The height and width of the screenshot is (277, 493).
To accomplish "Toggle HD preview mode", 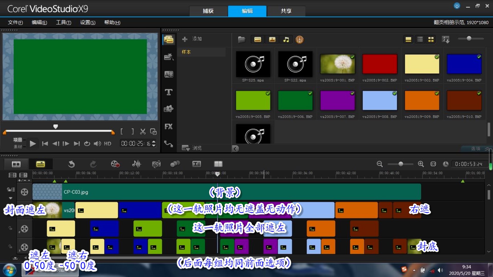I will pyautogui.click(x=108, y=144).
